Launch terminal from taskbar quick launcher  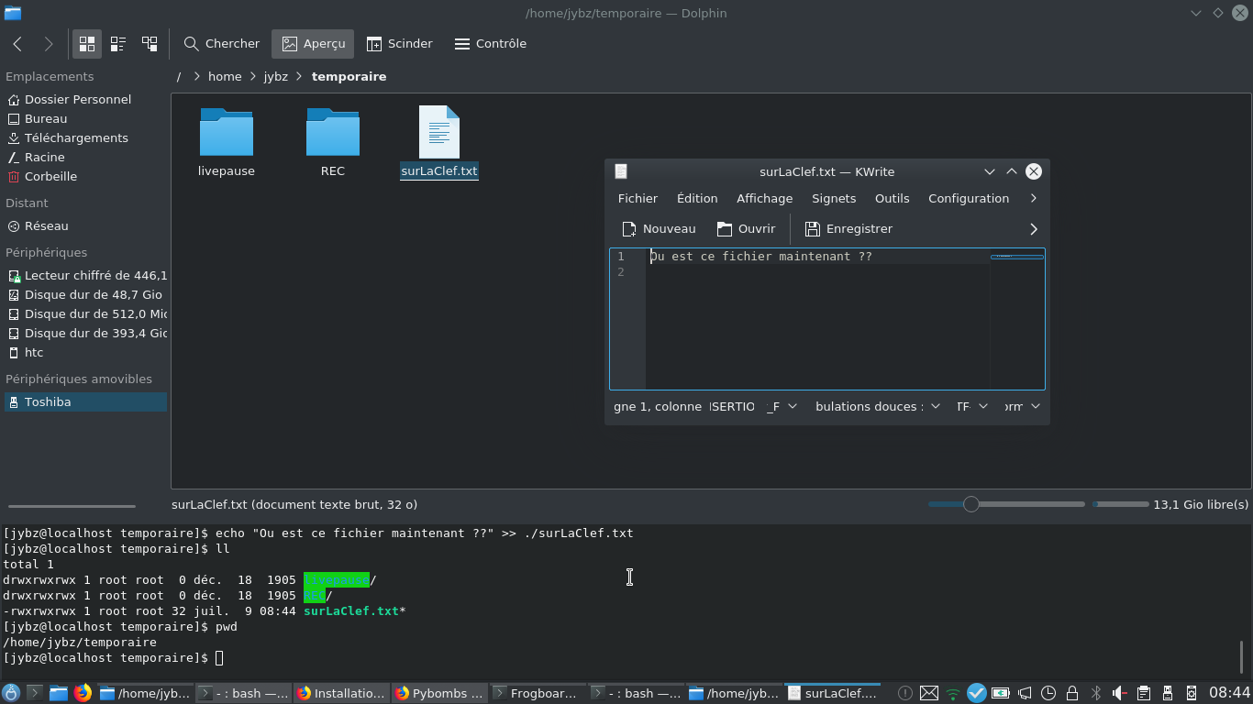35,693
